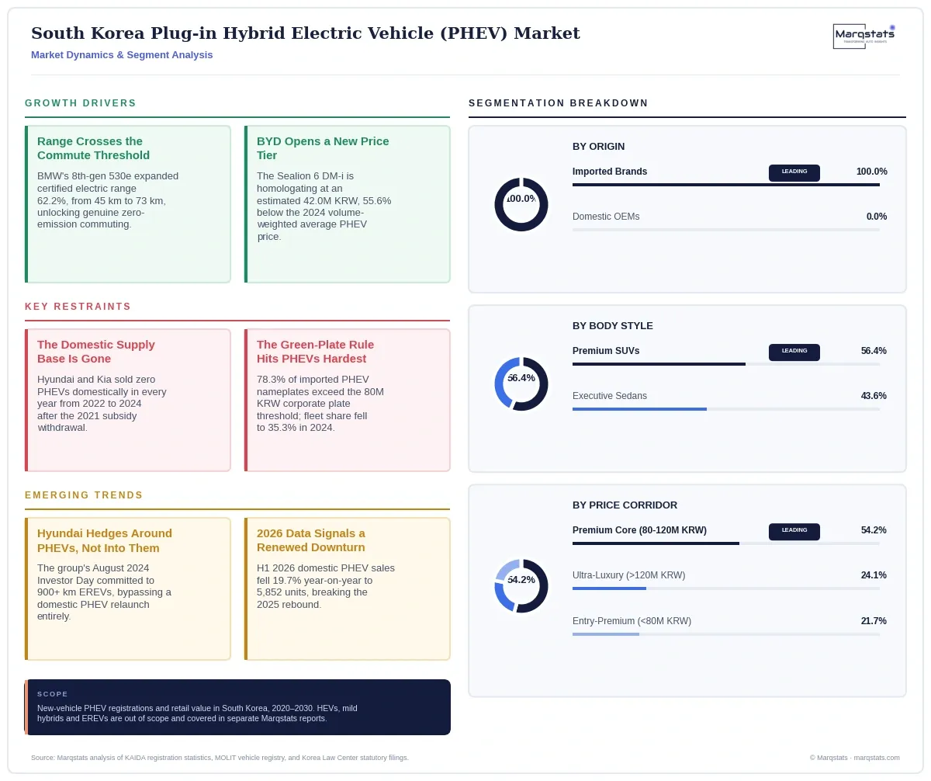Screen dimensions: 931x781
Task: Click the Premium SUVs label
Action: point(606,351)
